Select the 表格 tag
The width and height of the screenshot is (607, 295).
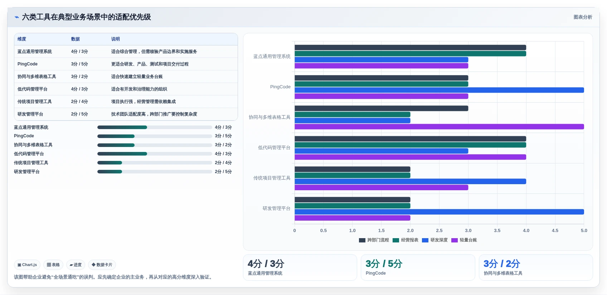point(53,265)
